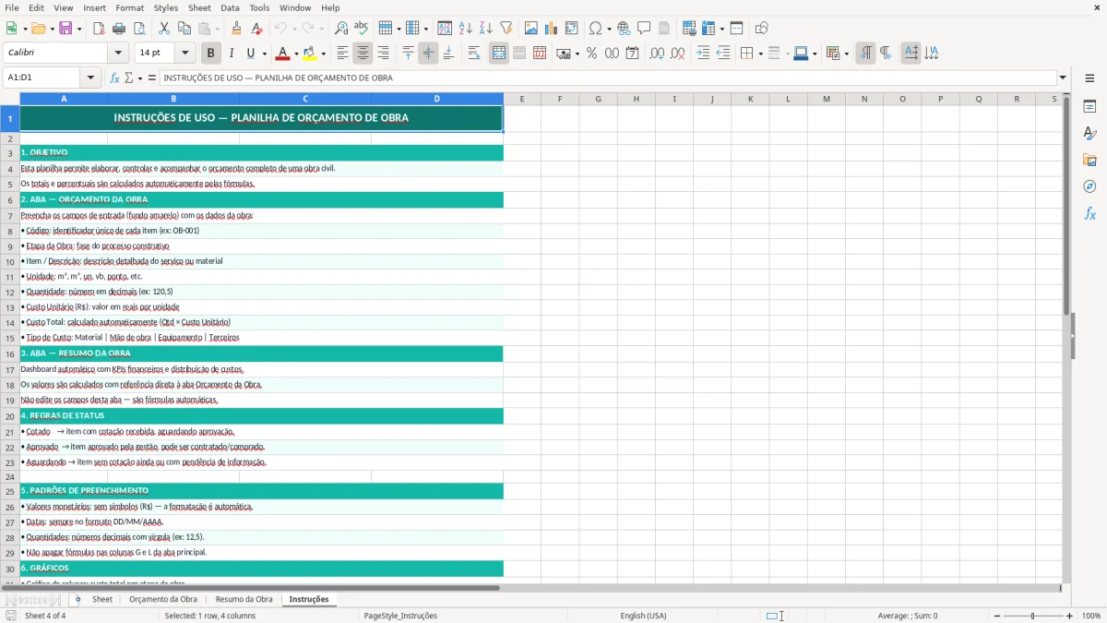
Task: Open the borders dropdown arrow
Action: pyautogui.click(x=759, y=54)
